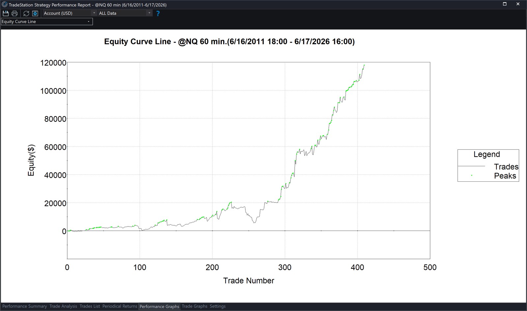Click the 300 x-axis value
Image resolution: width=527 pixels, height=311 pixels.
click(285, 267)
